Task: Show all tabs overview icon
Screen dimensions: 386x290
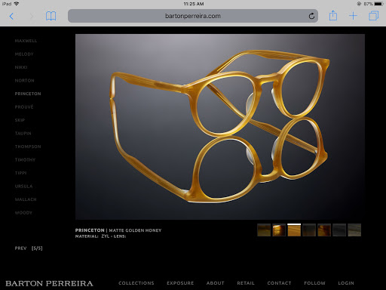Action: 374,16
